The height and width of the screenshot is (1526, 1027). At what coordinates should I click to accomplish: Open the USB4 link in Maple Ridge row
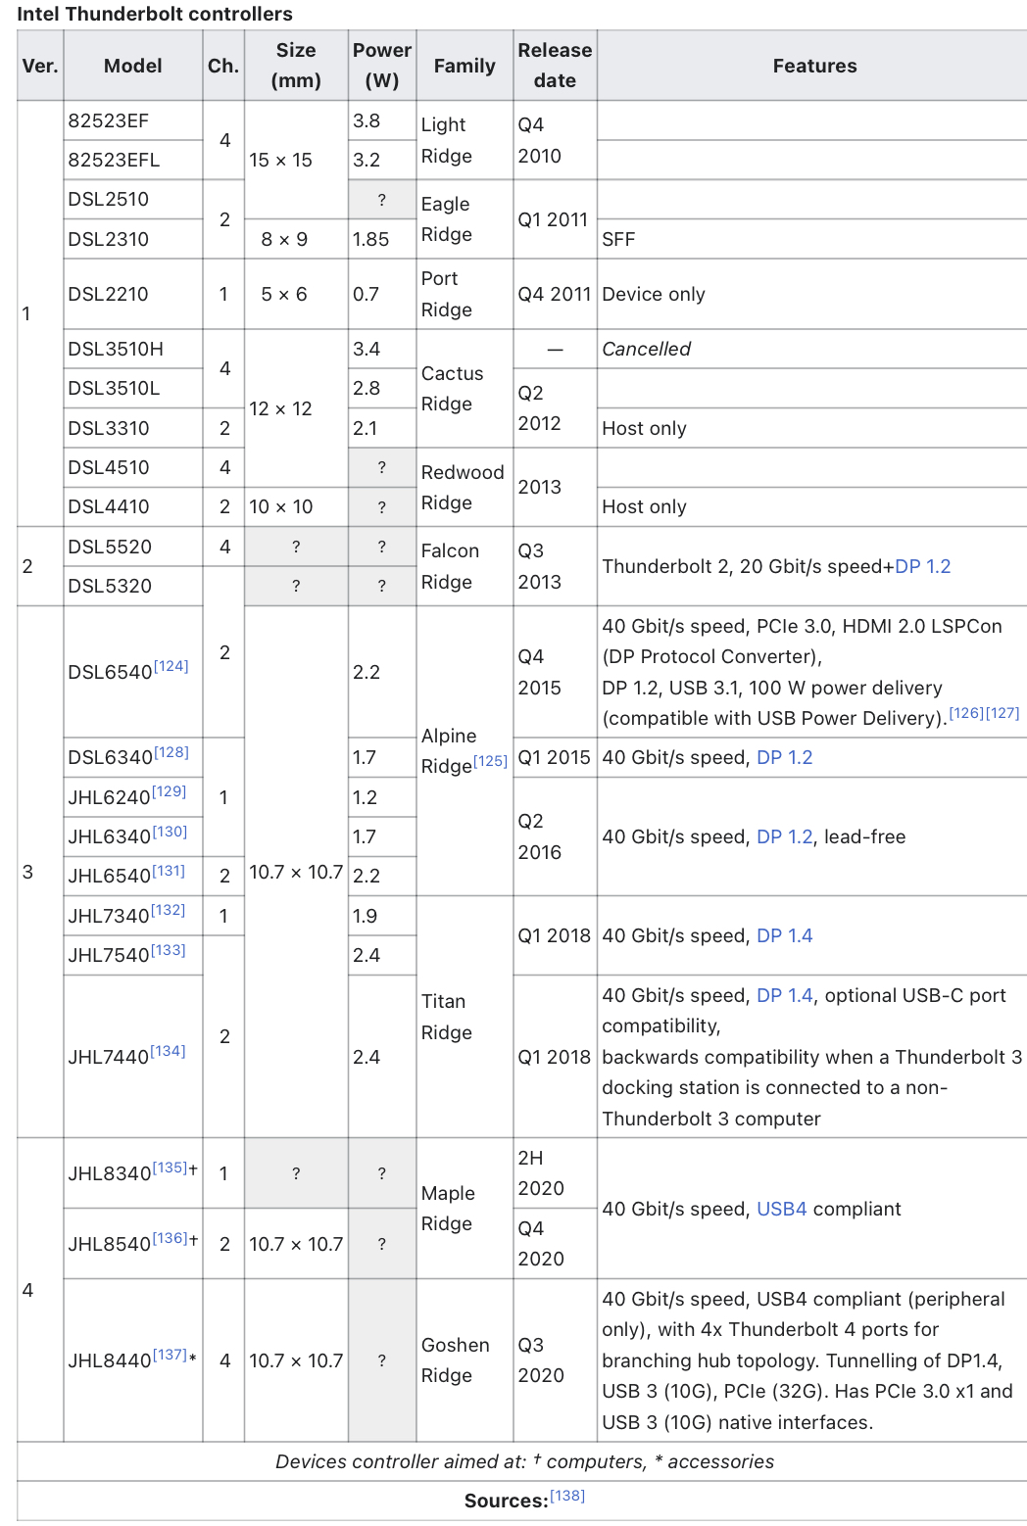782,1209
